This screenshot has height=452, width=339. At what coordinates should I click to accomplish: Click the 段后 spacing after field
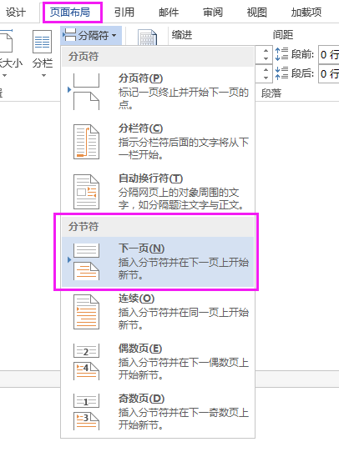click(x=329, y=73)
